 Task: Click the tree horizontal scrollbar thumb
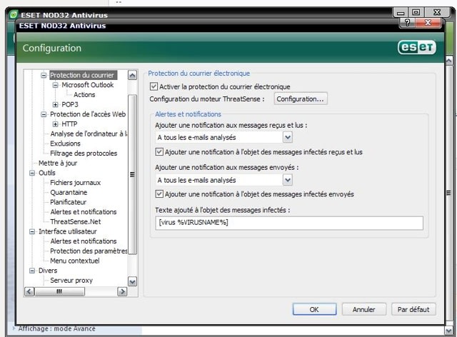tap(59, 291)
